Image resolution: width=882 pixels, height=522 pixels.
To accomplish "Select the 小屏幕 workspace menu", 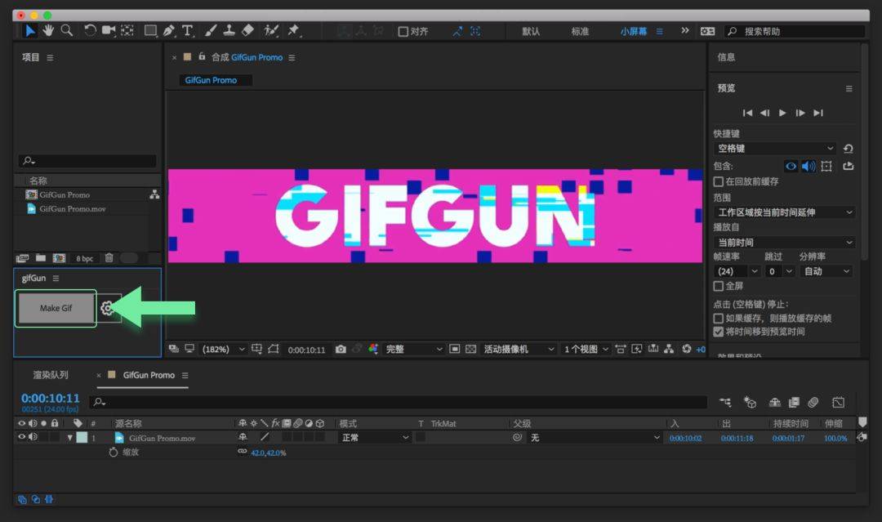I will pyautogui.click(x=632, y=30).
